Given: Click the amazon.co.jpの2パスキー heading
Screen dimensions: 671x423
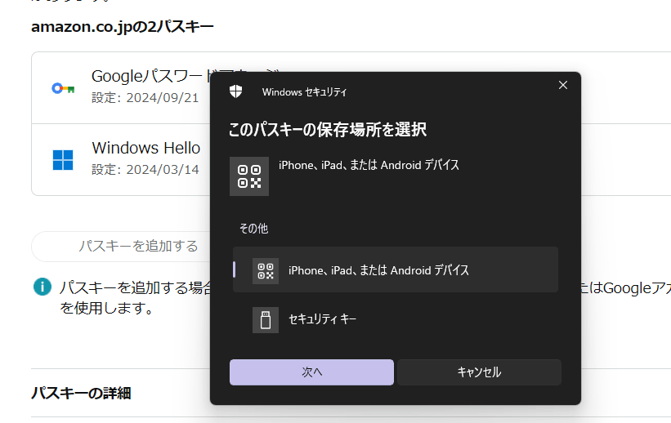Looking at the screenshot, I should [123, 26].
